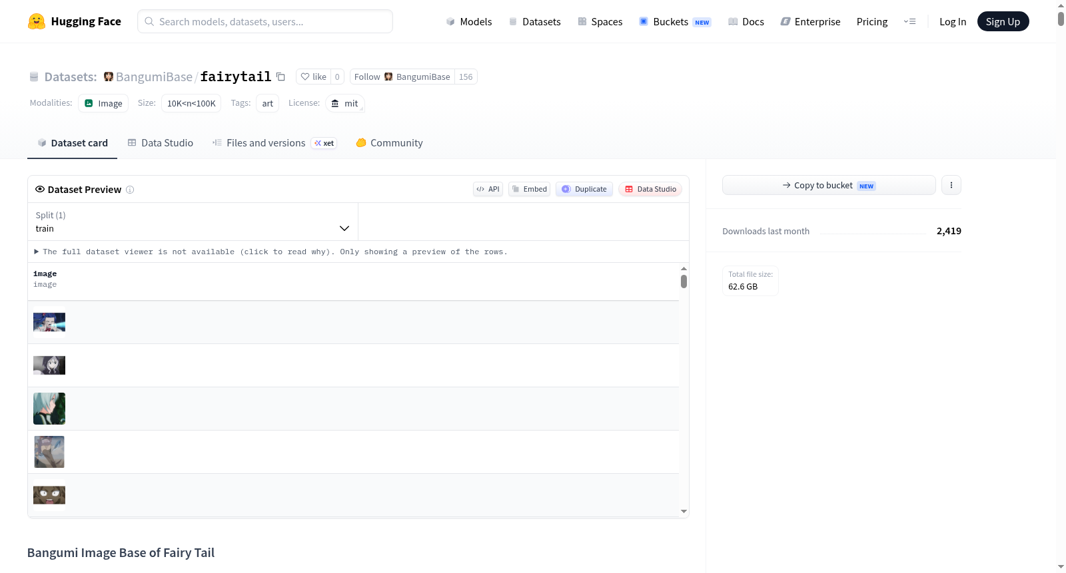This screenshot has width=1066, height=573.
Task: Click the Datasets header stack icon
Action: tap(34, 77)
